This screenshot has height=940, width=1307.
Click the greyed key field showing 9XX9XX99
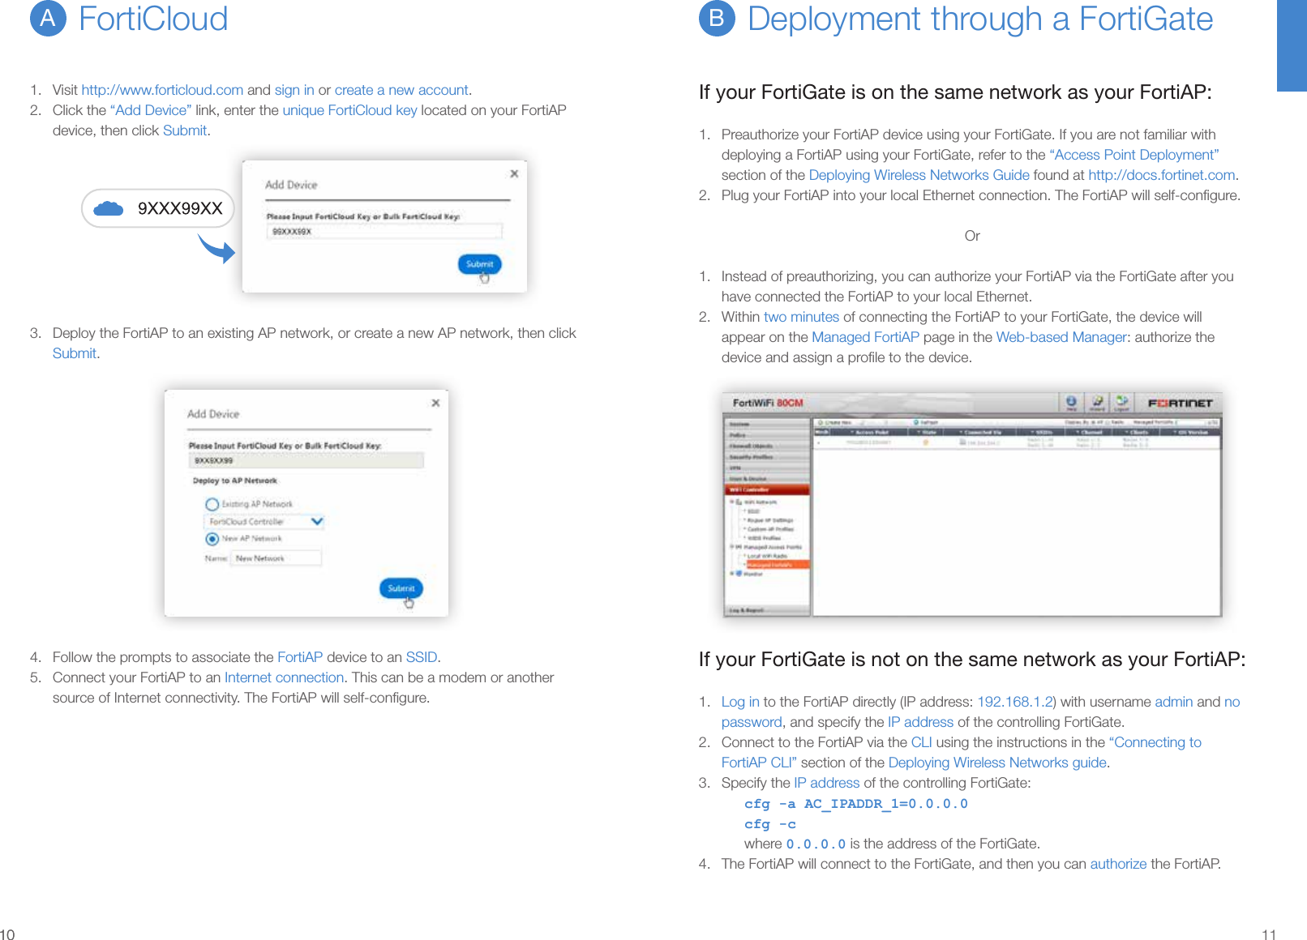click(306, 460)
